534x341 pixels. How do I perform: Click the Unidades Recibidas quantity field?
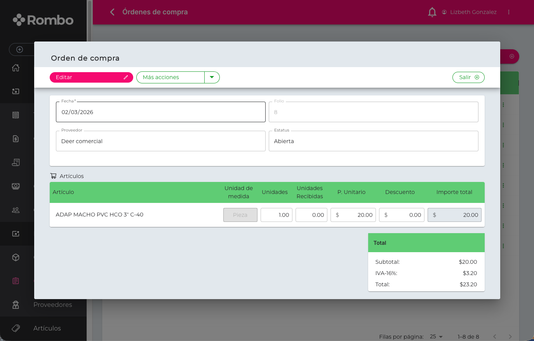click(311, 215)
